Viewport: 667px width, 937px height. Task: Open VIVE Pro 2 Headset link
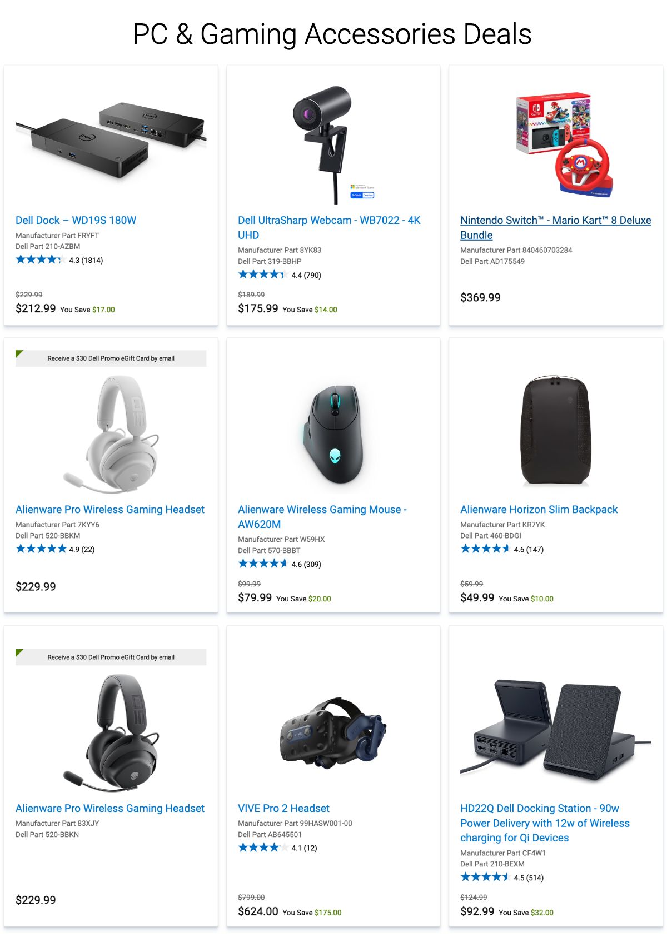click(x=283, y=808)
